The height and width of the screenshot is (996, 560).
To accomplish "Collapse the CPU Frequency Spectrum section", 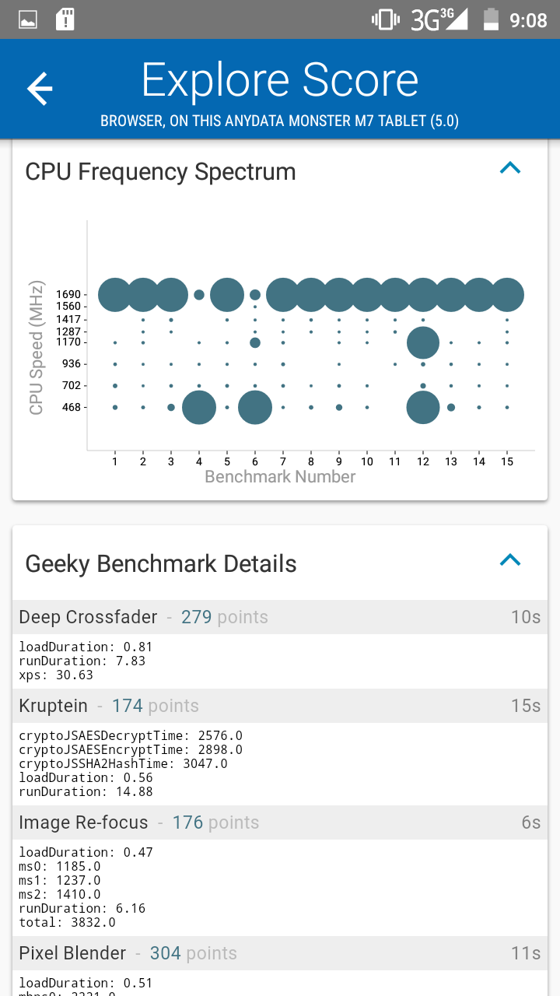I will click(510, 168).
